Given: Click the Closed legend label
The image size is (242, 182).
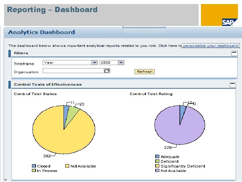Looking at the screenshot, I should pos(43,166).
